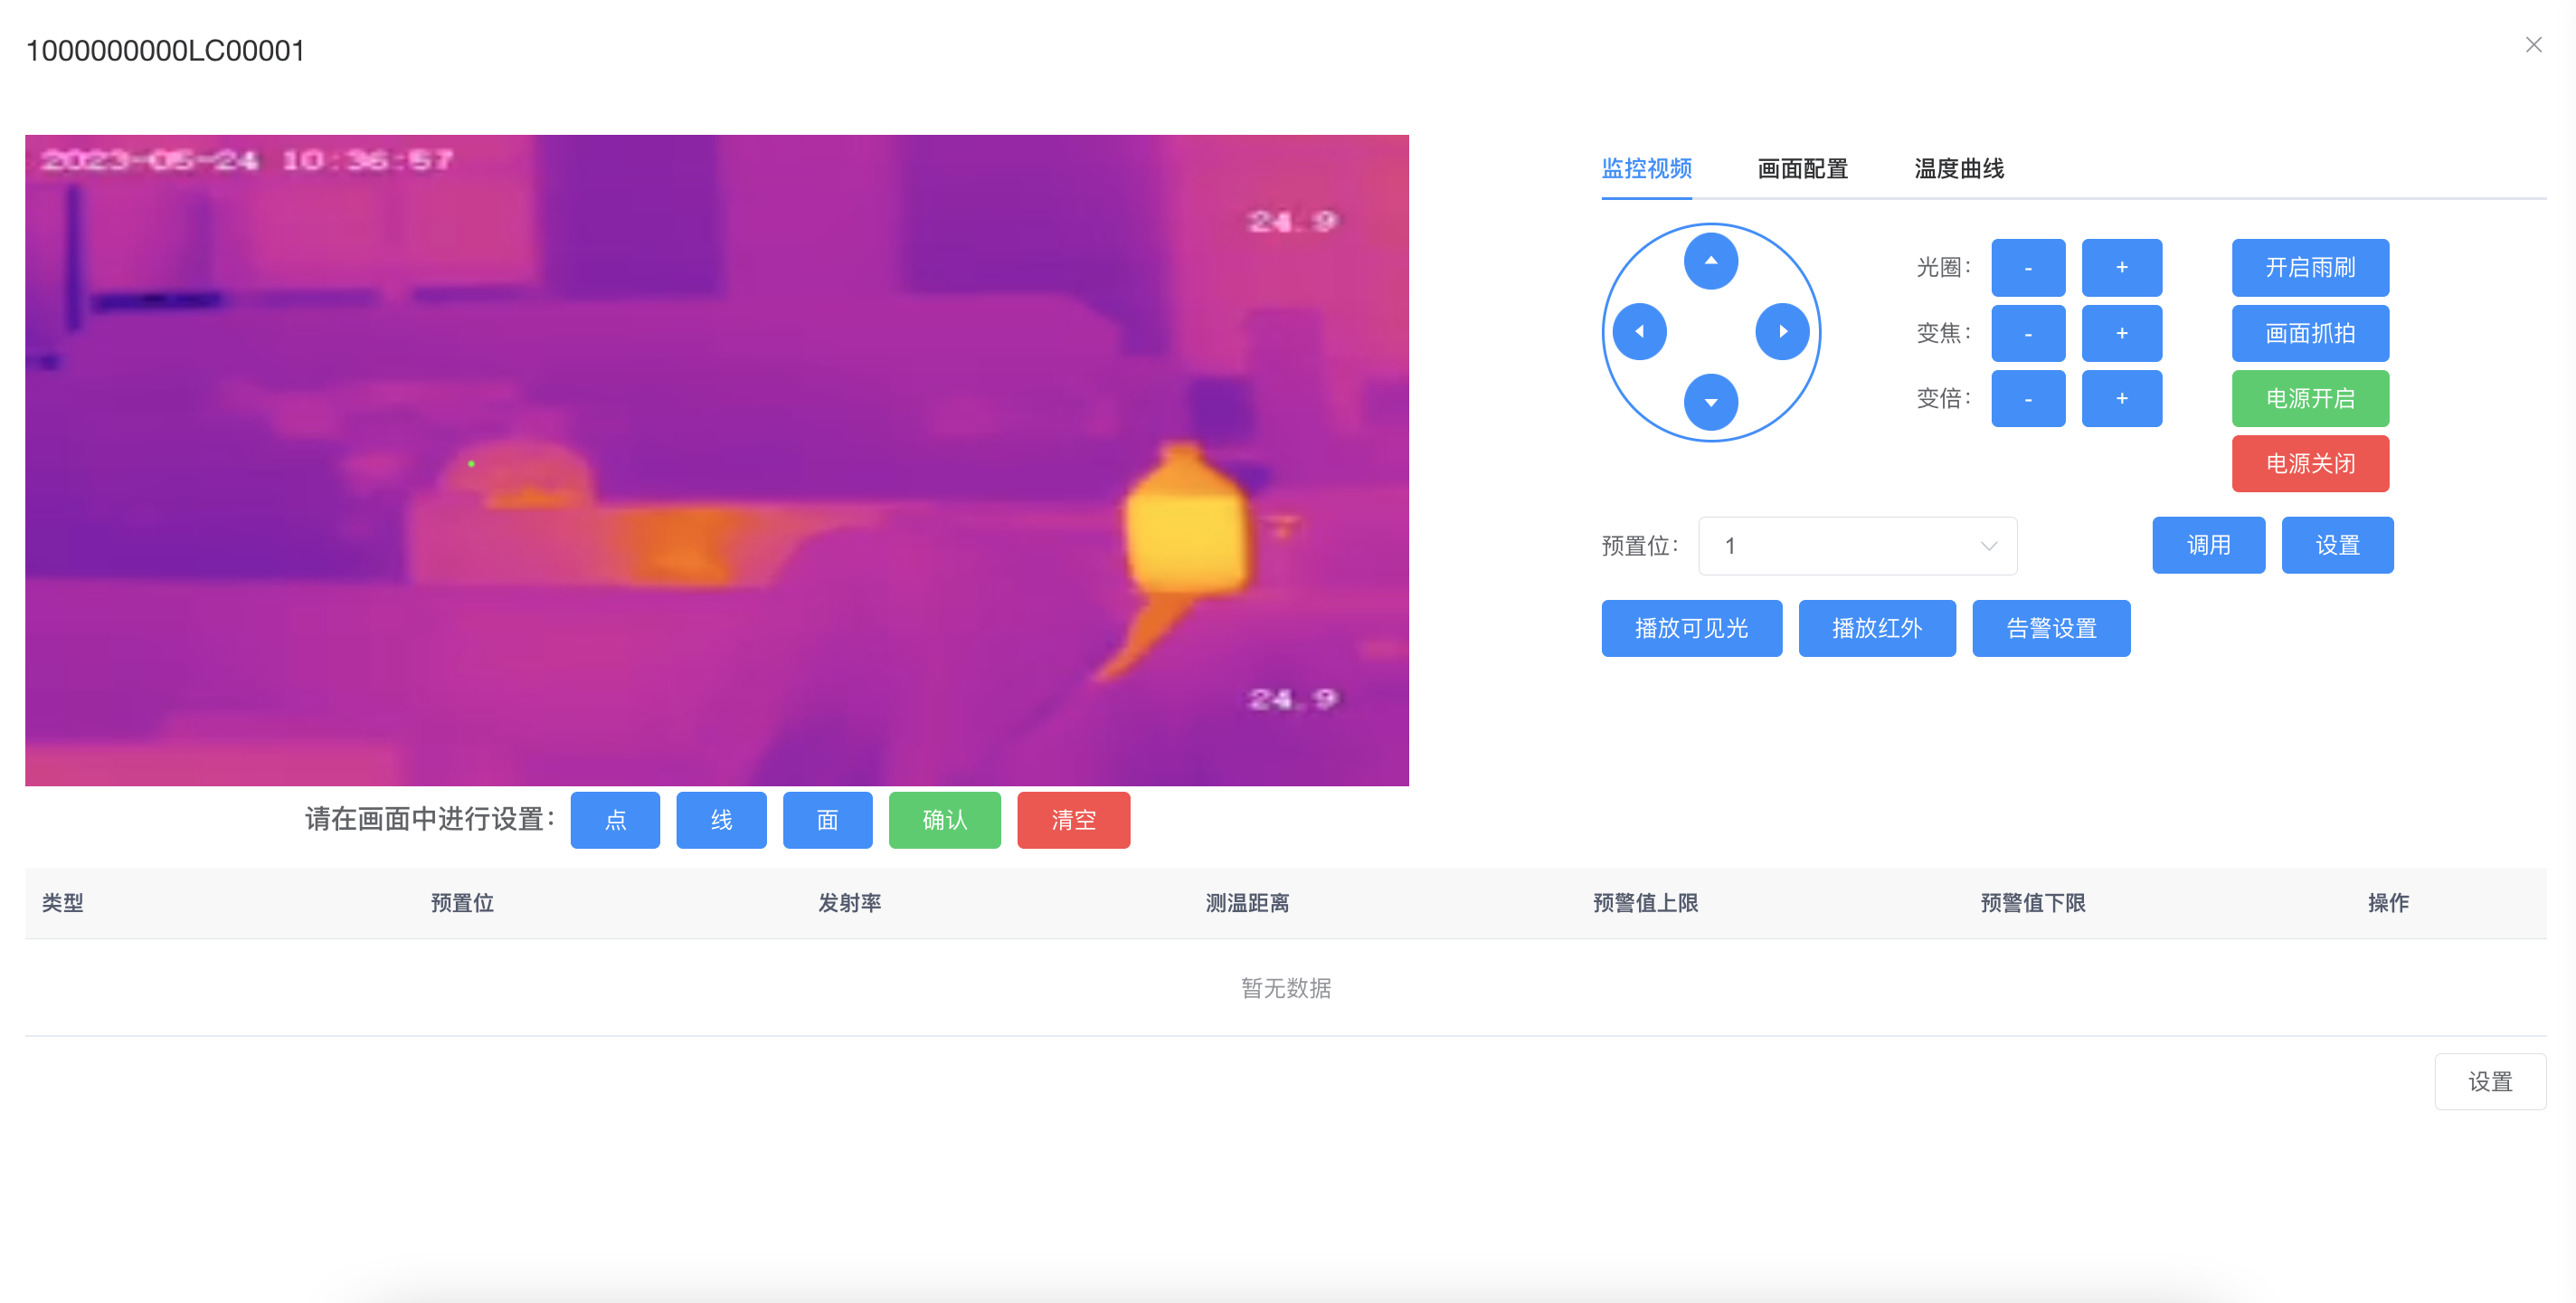Click the white 设置 button below the table
2576x1303 pixels.
click(x=2489, y=1080)
